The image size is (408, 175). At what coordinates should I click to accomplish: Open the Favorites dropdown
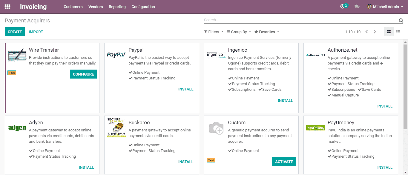tap(267, 32)
